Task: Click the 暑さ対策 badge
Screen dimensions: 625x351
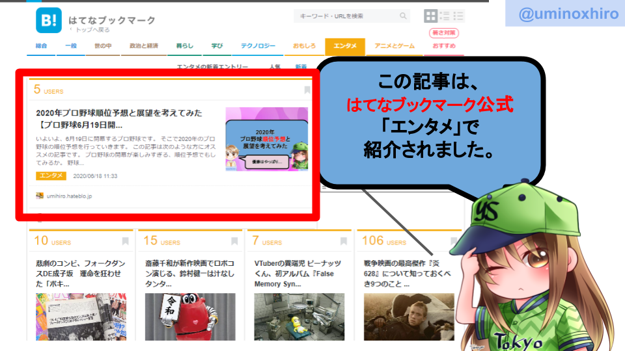Action: click(x=443, y=32)
